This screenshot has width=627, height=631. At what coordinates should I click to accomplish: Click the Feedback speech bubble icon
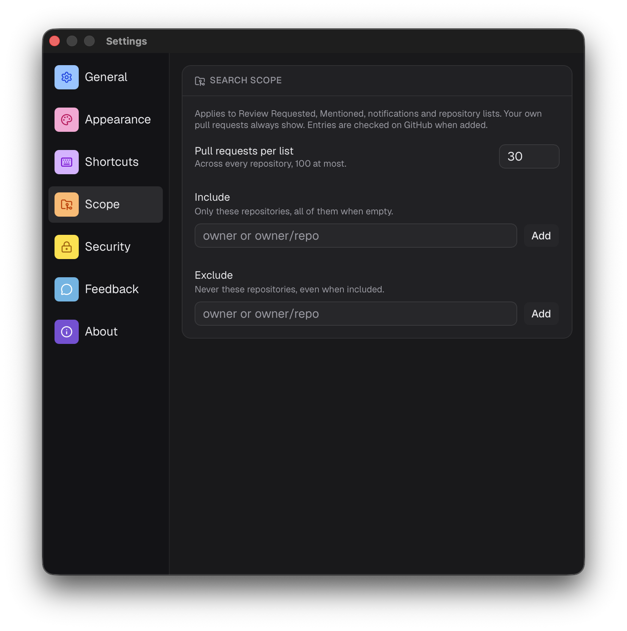point(67,289)
